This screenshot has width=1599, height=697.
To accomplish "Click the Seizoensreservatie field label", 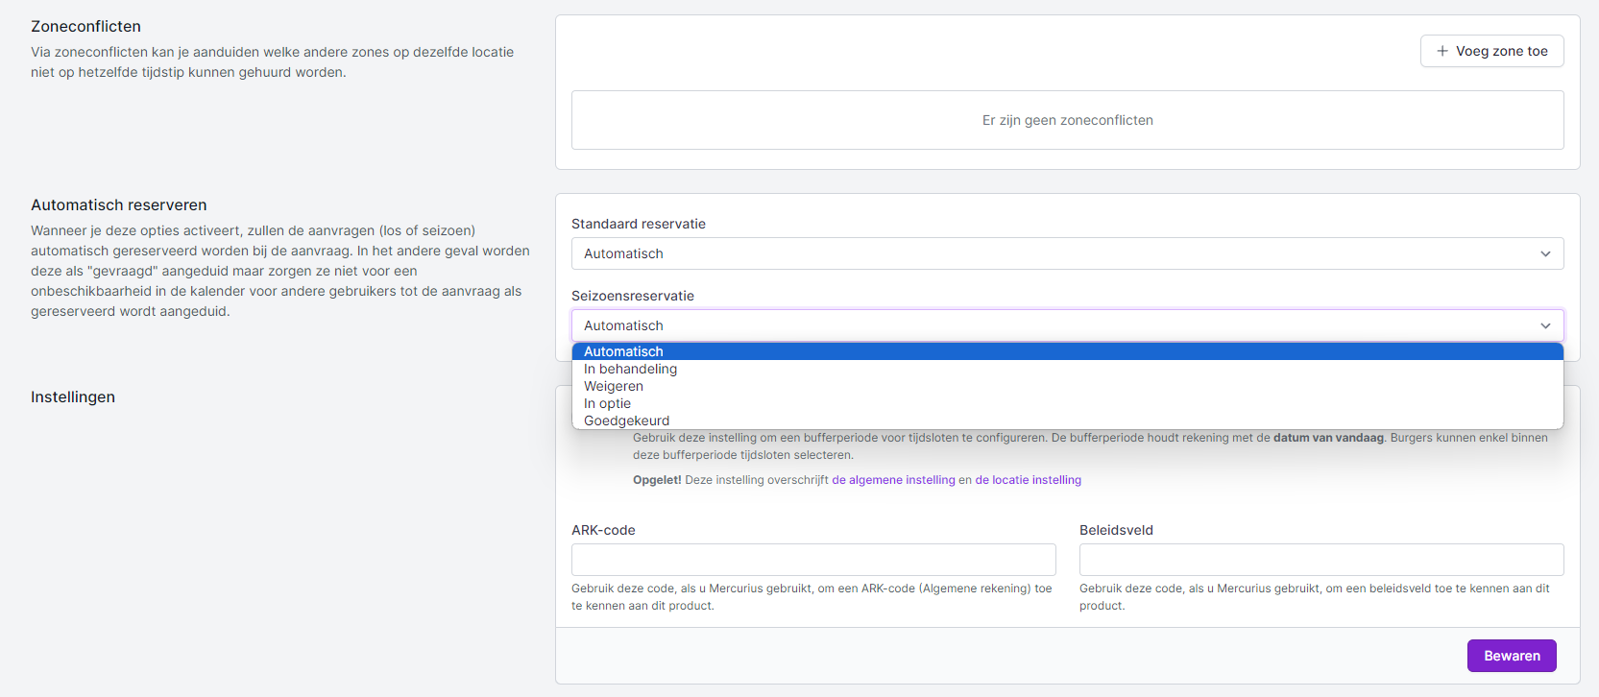I will tap(632, 296).
